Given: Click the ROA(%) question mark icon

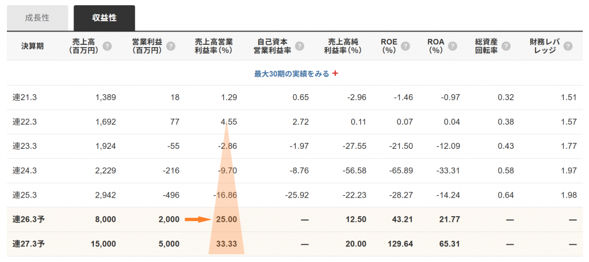Looking at the screenshot, I should 453,46.
